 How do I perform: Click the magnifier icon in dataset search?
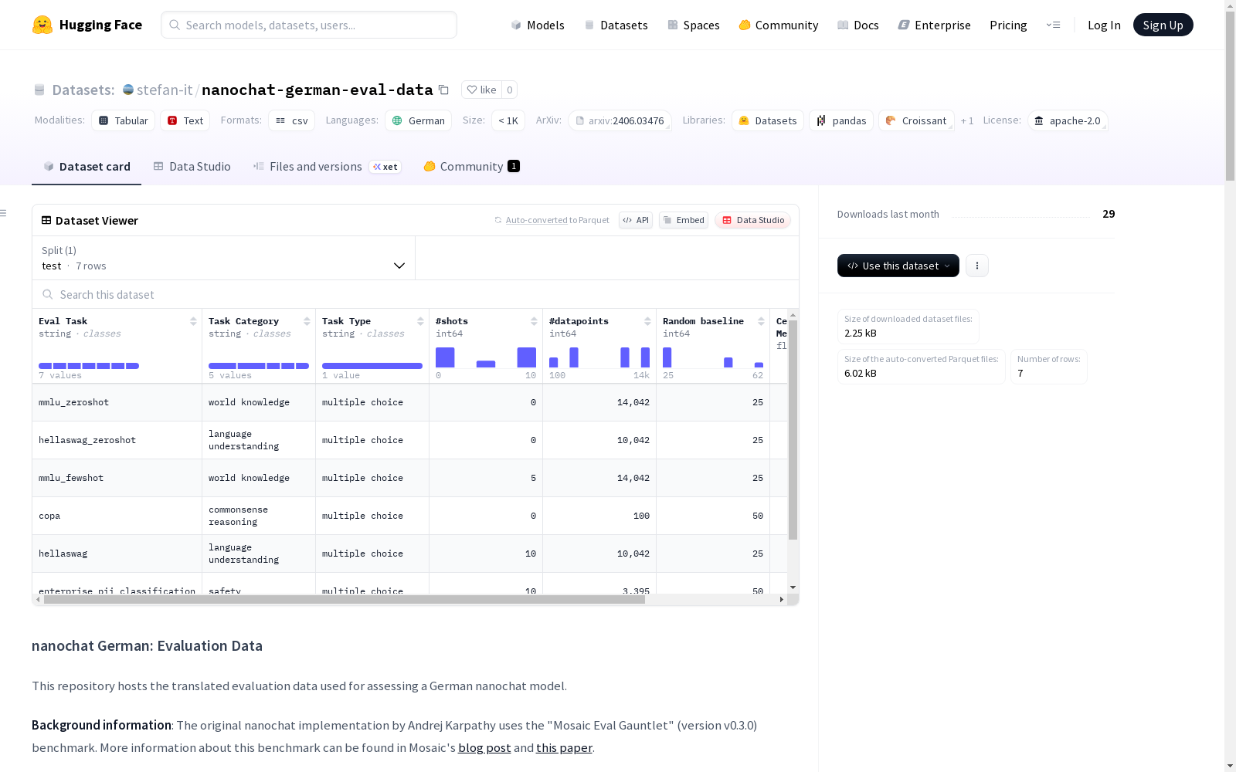point(48,294)
